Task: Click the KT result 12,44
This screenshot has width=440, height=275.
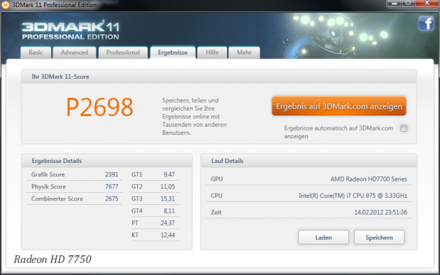Action: [x=167, y=235]
